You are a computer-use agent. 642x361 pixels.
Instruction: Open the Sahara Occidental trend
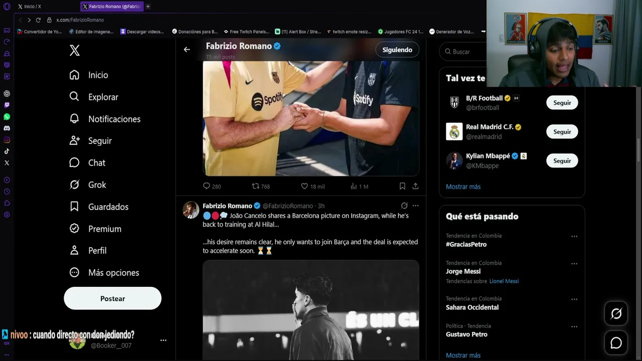[472, 307]
